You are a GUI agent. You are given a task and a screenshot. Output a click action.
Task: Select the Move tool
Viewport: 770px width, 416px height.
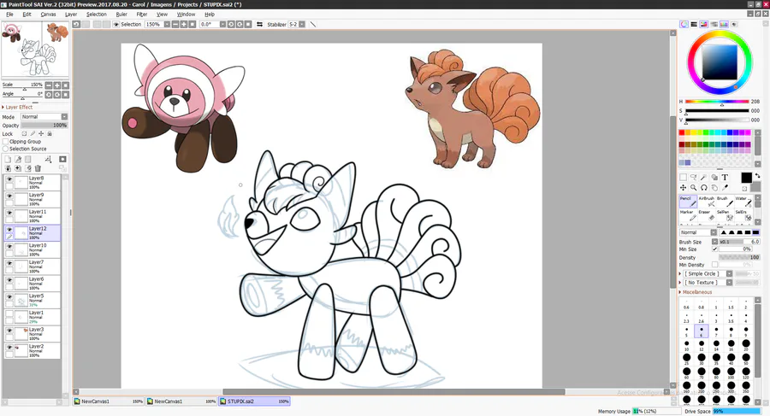[683, 187]
